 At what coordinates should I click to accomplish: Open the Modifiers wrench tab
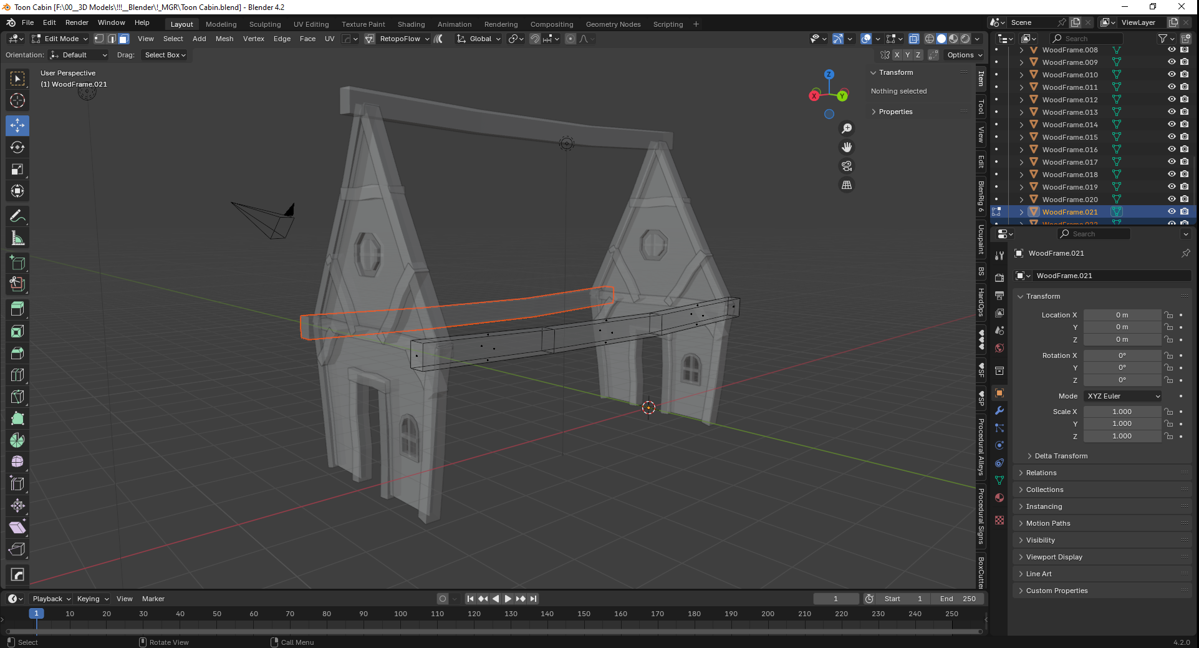[x=999, y=410]
